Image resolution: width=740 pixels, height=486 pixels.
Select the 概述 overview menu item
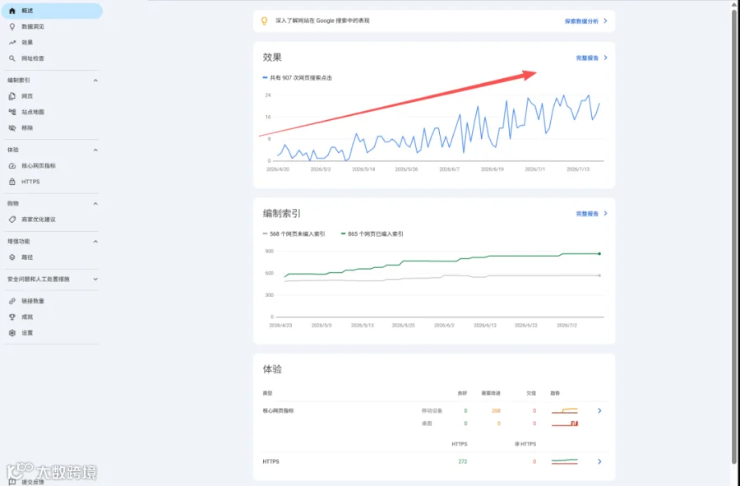pos(52,11)
